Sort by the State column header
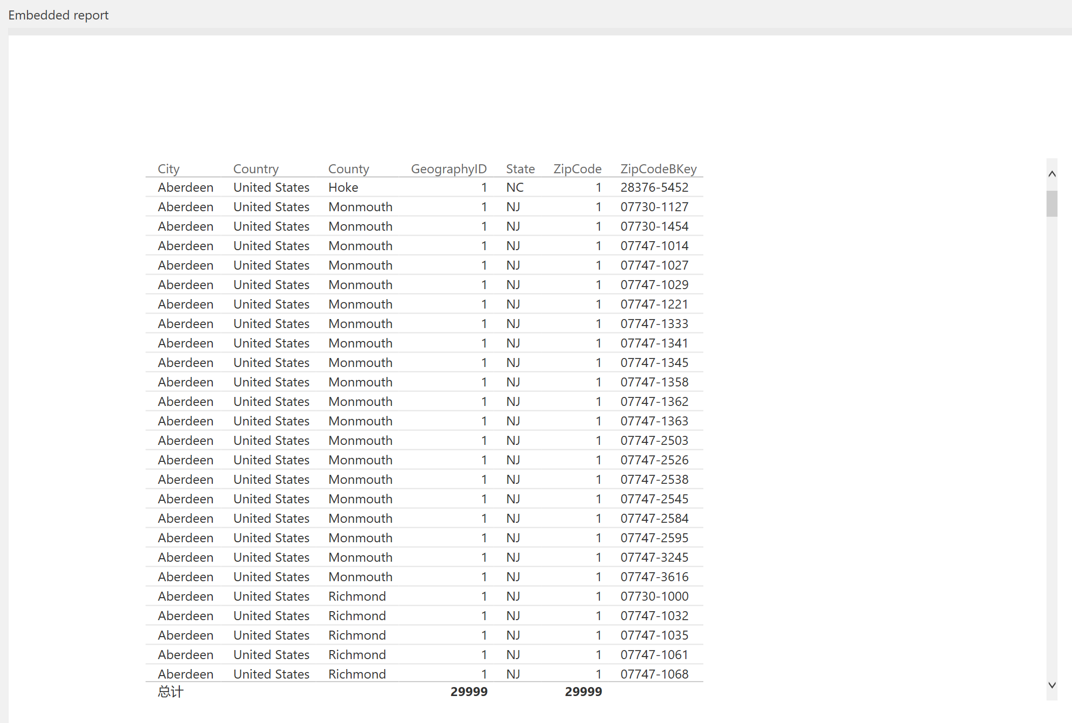This screenshot has width=1072, height=723. (520, 169)
